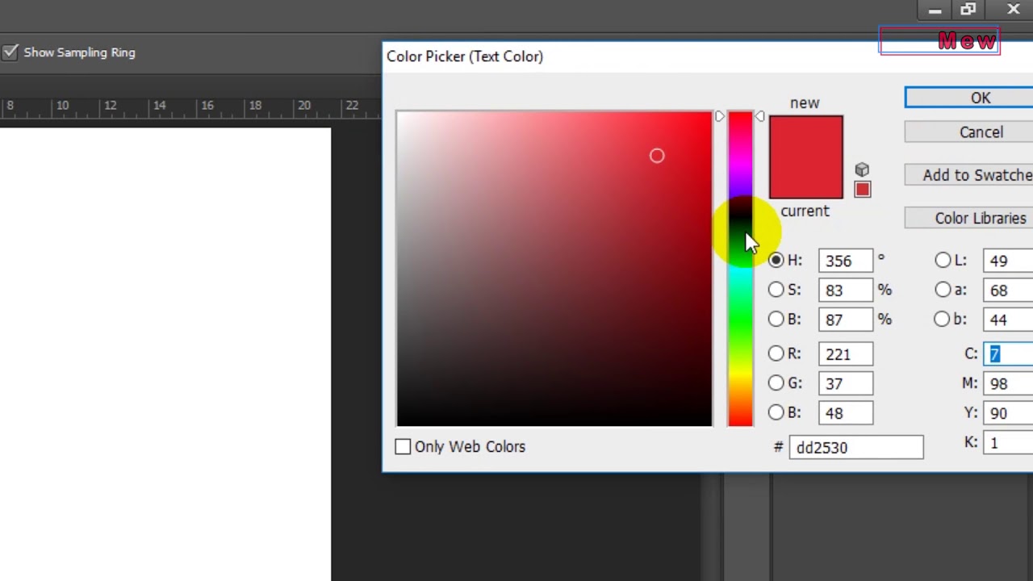Select the R red radio button

click(776, 353)
